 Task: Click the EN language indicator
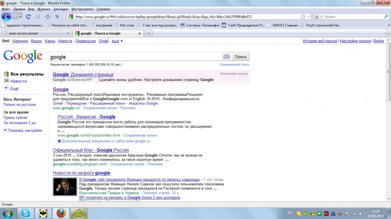289,213
